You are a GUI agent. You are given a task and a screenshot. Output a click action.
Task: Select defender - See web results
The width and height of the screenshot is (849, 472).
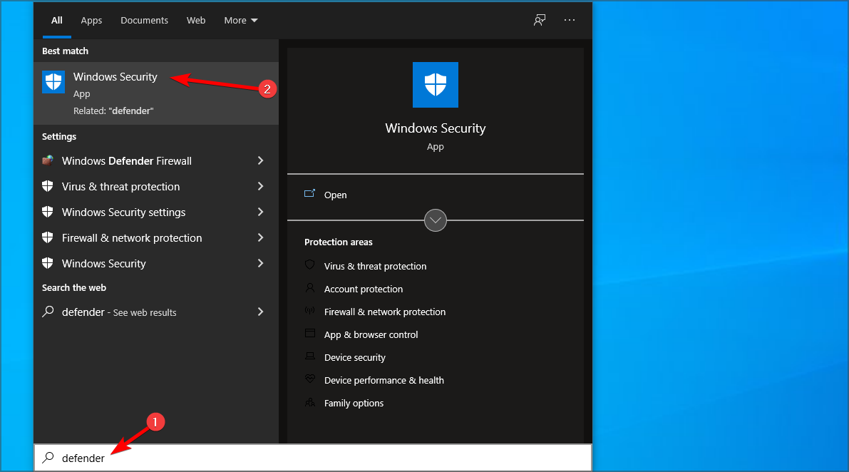(156, 312)
